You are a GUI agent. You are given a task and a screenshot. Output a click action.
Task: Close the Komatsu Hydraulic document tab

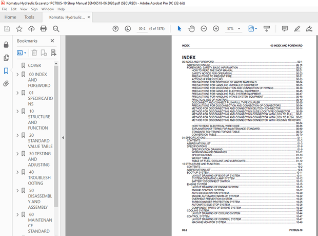coord(89,17)
